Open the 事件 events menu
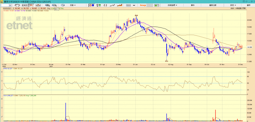The width and height of the screenshot is (255, 122). (x=193, y=5)
